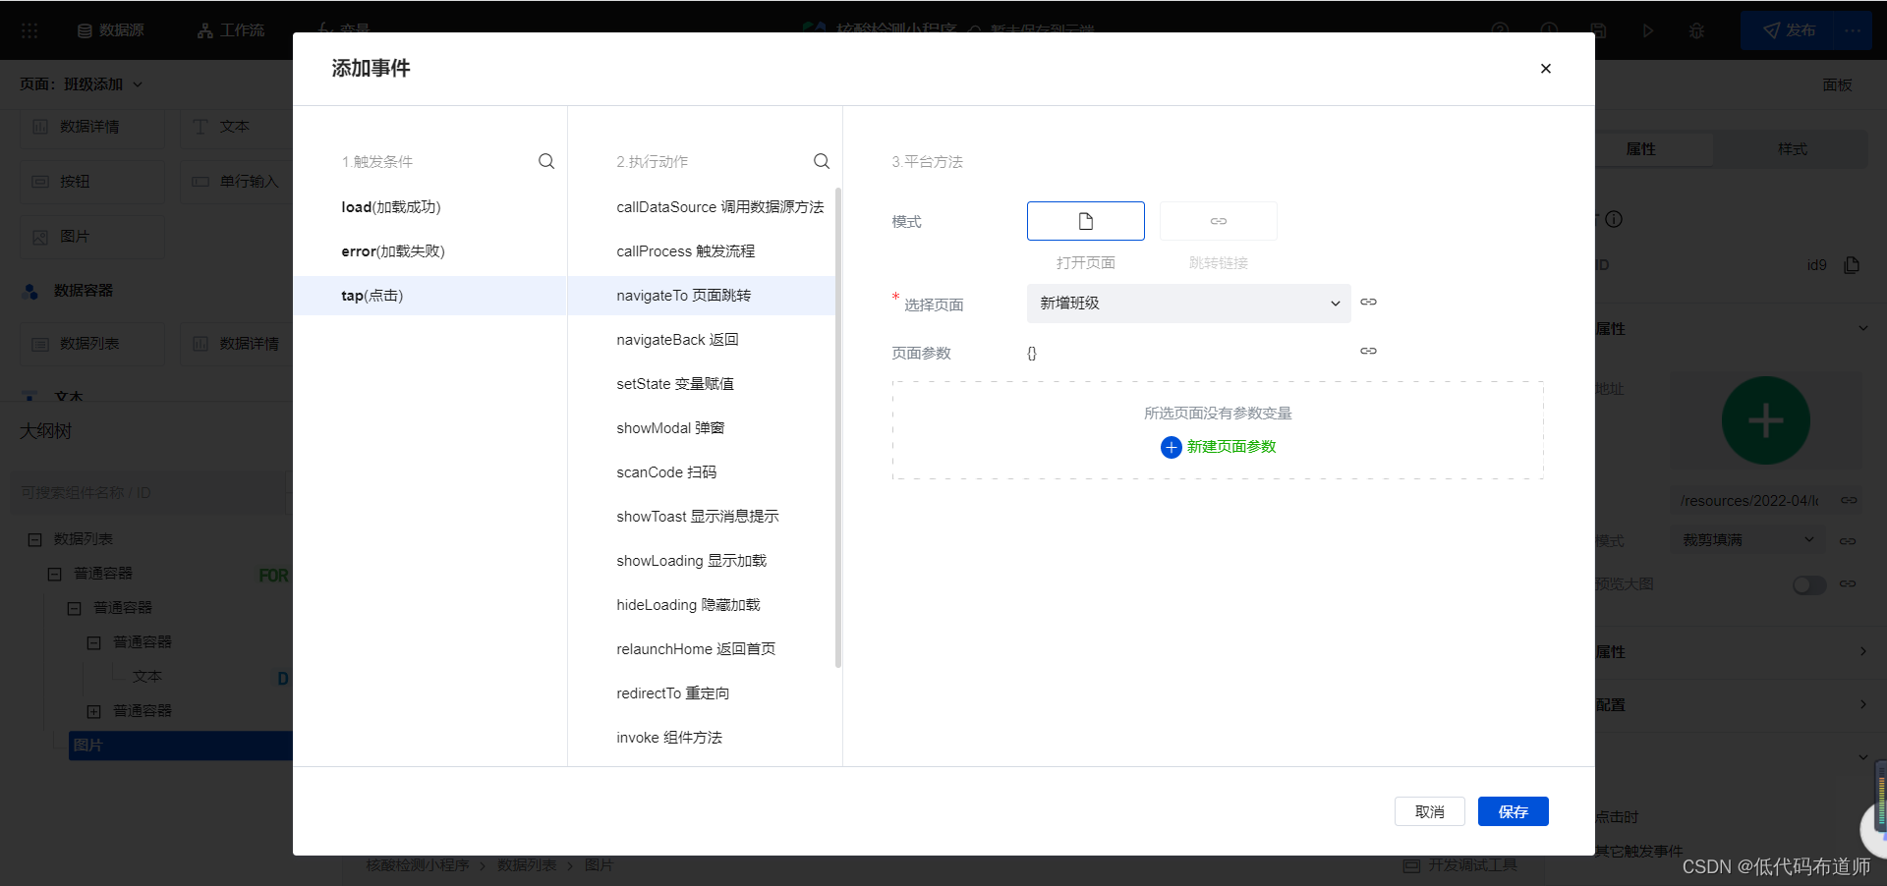Click the outline tree search field
The image size is (1887, 886).
pyautogui.click(x=150, y=492)
